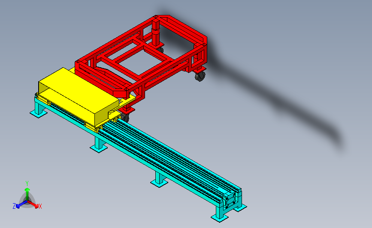Select the red vertical post on the cart
Screen dimensions: 372x228
[156, 33]
